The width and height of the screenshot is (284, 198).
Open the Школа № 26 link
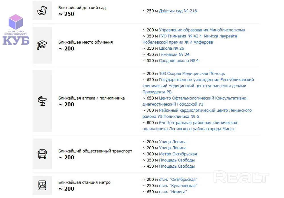click(172, 49)
